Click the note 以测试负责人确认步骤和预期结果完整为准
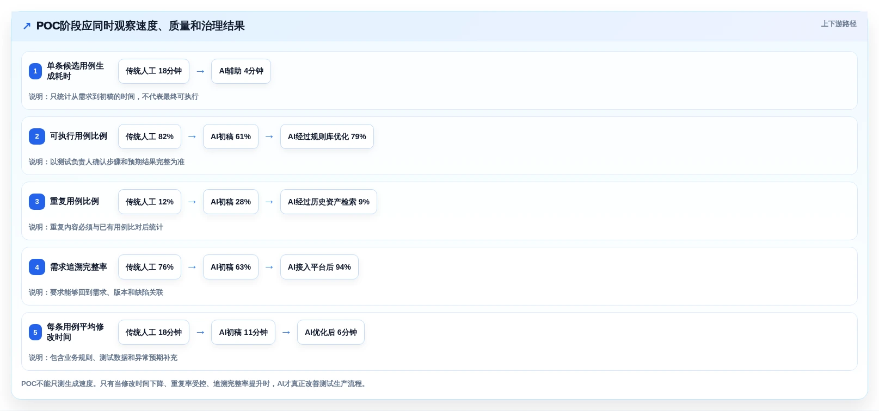 tap(107, 162)
